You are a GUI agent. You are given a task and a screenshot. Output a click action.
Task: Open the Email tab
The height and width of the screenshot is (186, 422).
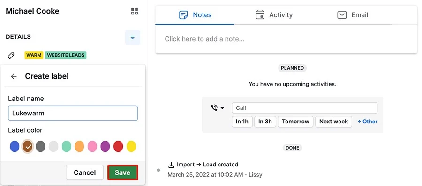pos(353,15)
